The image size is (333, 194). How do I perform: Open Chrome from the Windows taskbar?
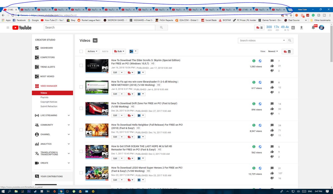(x=61, y=191)
